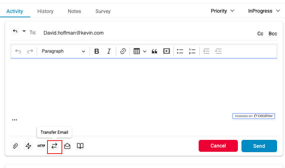
Task: Click the HTTP request icon
Action: point(41,146)
